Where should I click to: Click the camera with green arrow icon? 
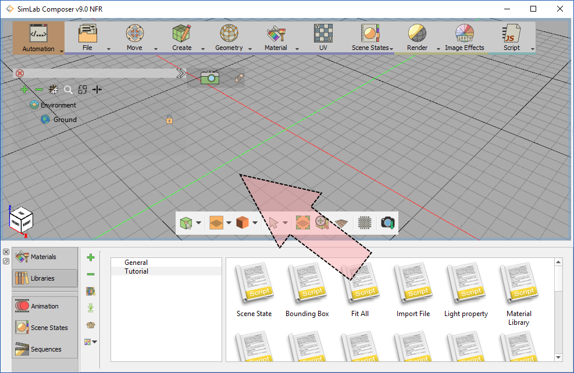pos(387,223)
